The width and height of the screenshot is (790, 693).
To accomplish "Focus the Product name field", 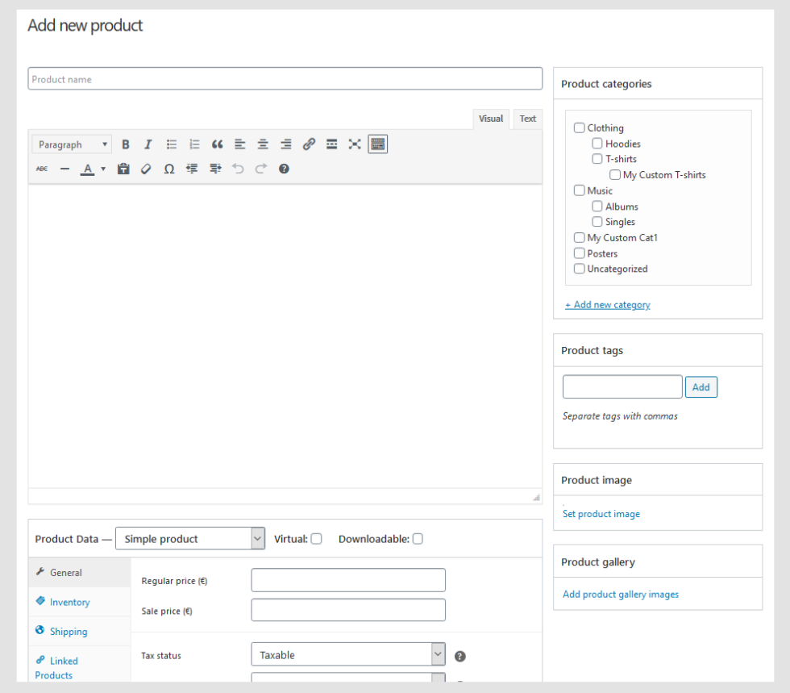I will click(x=285, y=79).
